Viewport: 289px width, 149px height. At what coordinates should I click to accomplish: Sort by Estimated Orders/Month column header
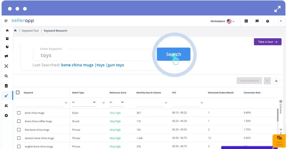point(221,93)
